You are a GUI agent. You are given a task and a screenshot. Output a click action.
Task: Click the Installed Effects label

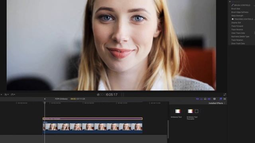[216, 103]
